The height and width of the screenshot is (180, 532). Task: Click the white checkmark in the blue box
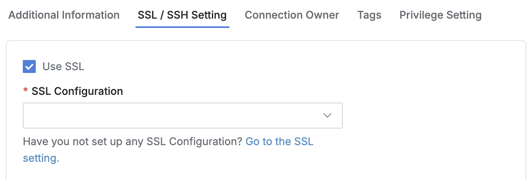click(x=29, y=66)
